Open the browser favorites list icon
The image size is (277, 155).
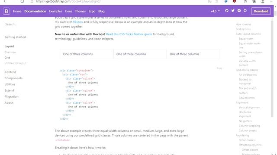(x=245, y=1)
